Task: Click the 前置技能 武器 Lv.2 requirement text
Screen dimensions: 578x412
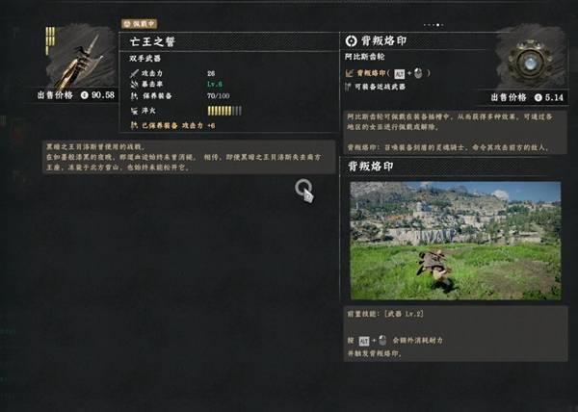Action: click(x=385, y=314)
